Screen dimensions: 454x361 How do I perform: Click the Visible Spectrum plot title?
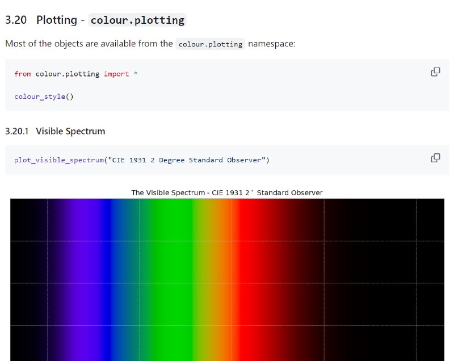pyautogui.click(x=226, y=193)
